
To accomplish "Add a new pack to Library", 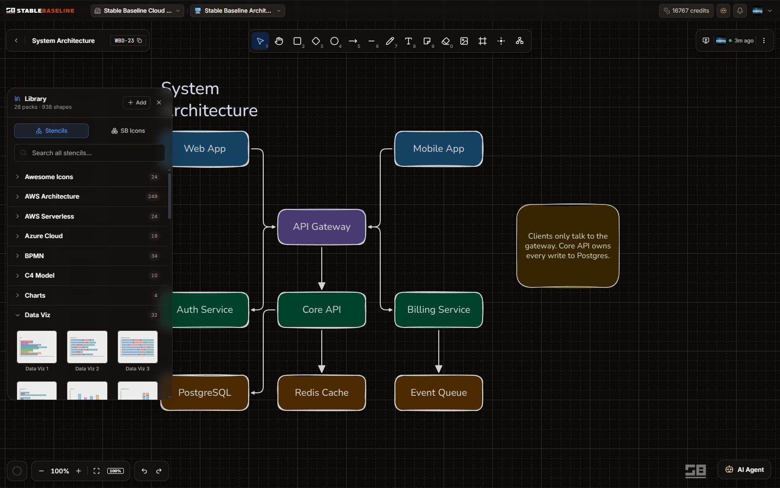I will click(x=137, y=102).
